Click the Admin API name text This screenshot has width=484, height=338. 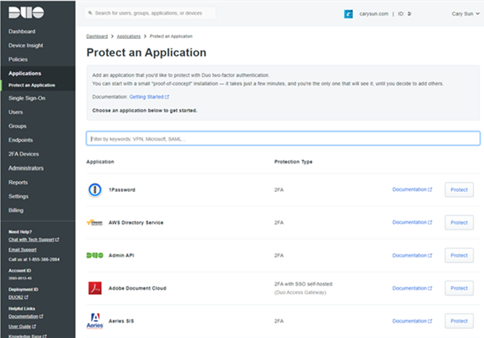(x=122, y=256)
